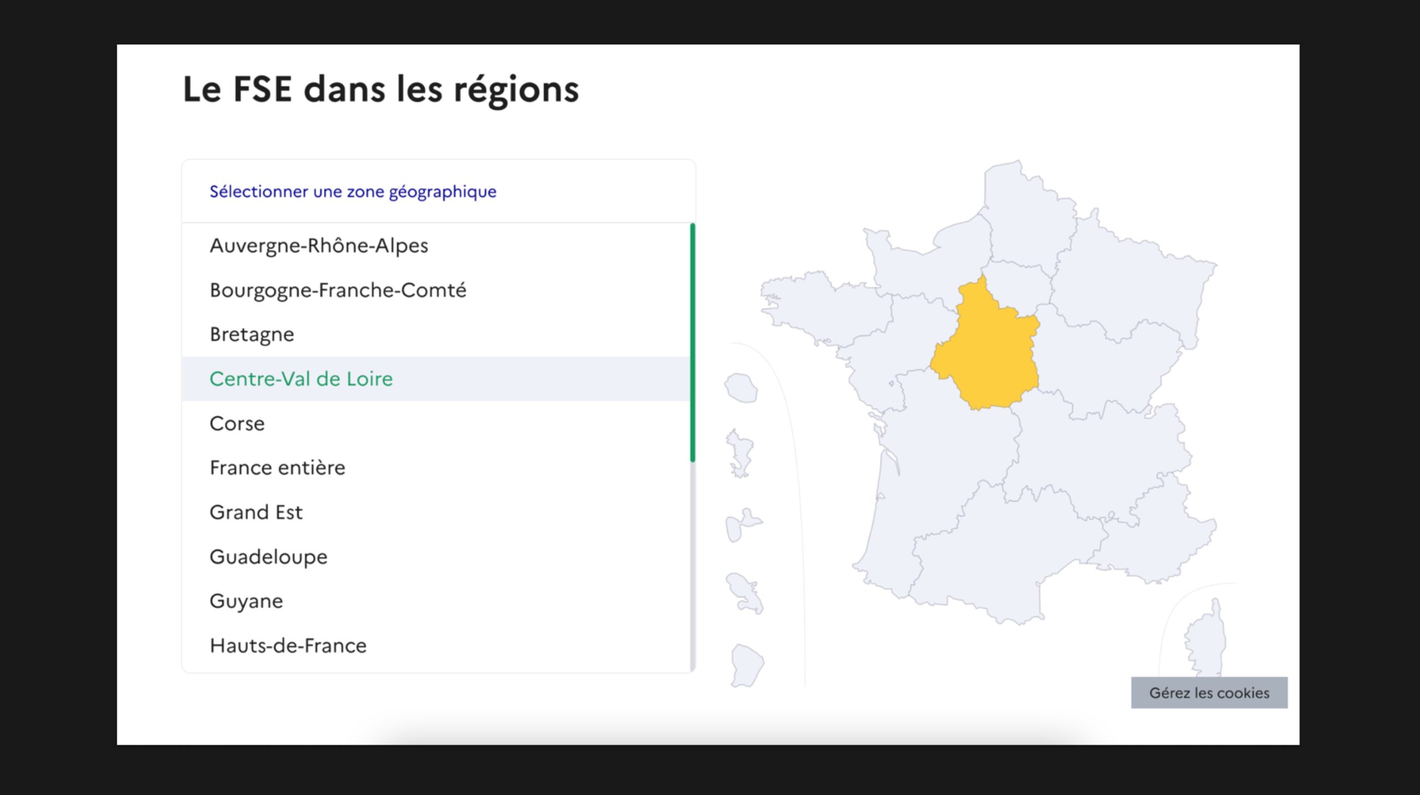Screen dimensions: 1420x795
Task: Click the Corse island shape on the map
Action: (x=1205, y=643)
